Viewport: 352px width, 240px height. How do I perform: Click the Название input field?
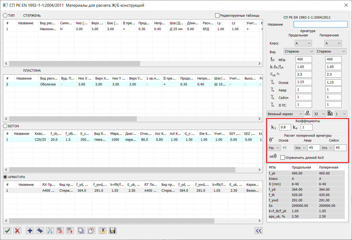click(x=320, y=24)
